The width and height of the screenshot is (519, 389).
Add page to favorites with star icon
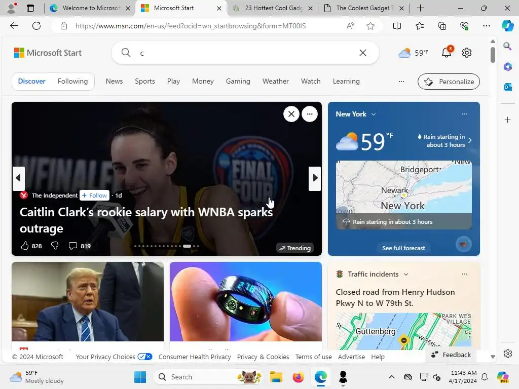point(370,26)
